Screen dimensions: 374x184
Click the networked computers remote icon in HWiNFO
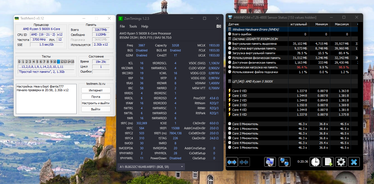[284, 162]
